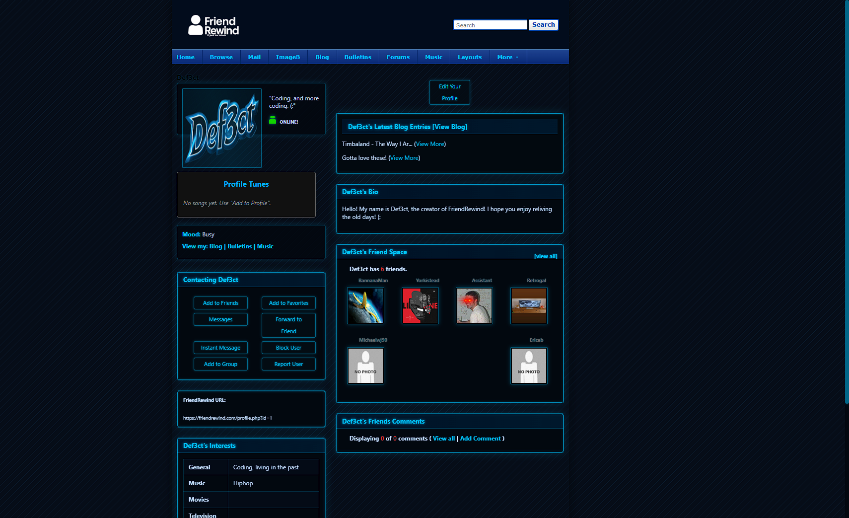Open Yorkistead's profile thumbnail
Image resolution: width=849 pixels, height=518 pixels.
(420, 305)
